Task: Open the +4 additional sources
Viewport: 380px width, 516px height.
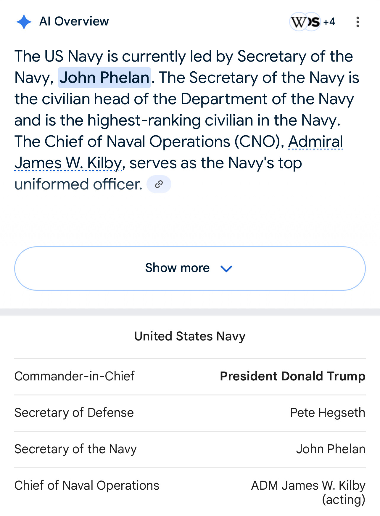Action: coord(329,22)
